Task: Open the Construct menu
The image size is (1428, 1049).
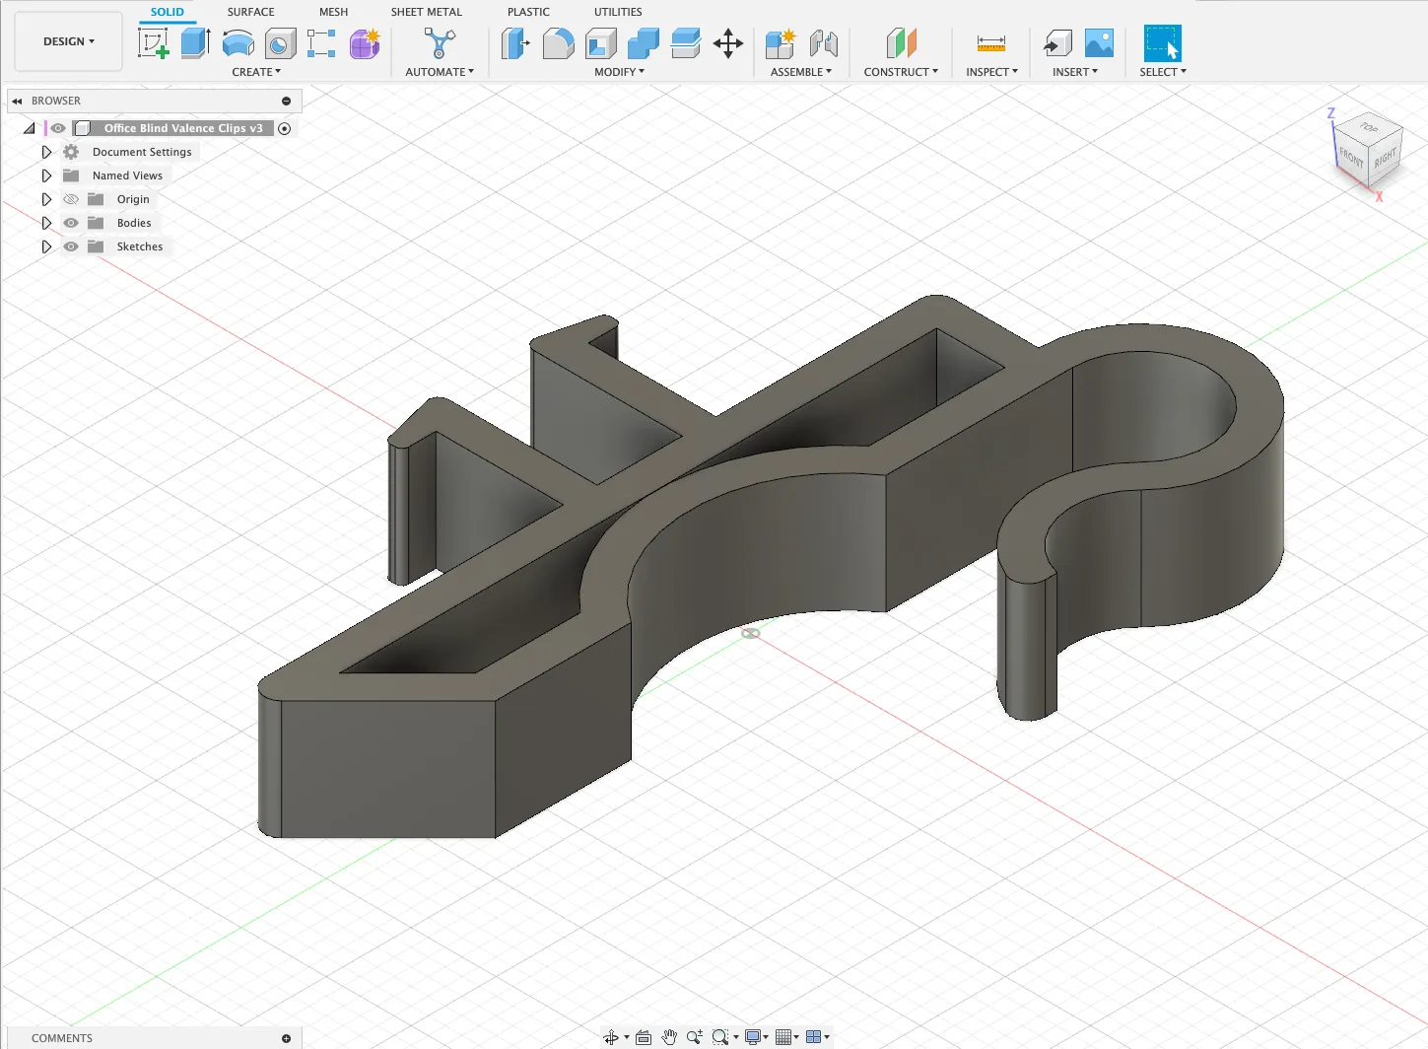Action: pos(900,72)
